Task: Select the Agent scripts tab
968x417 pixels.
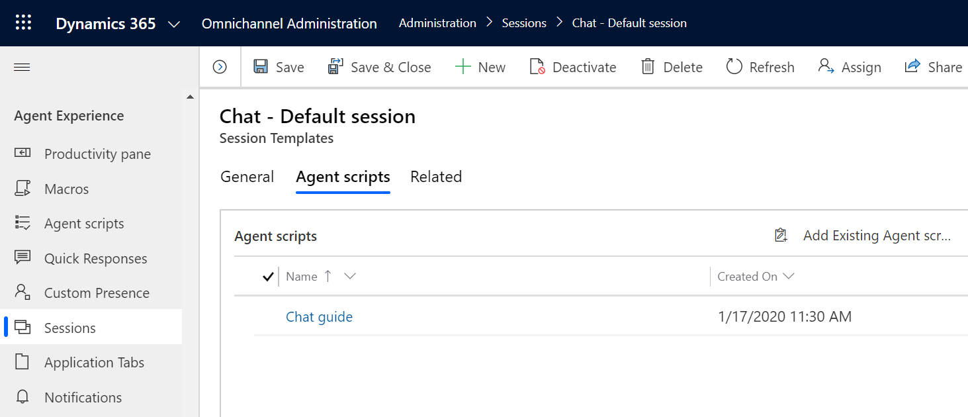Action: [x=343, y=177]
